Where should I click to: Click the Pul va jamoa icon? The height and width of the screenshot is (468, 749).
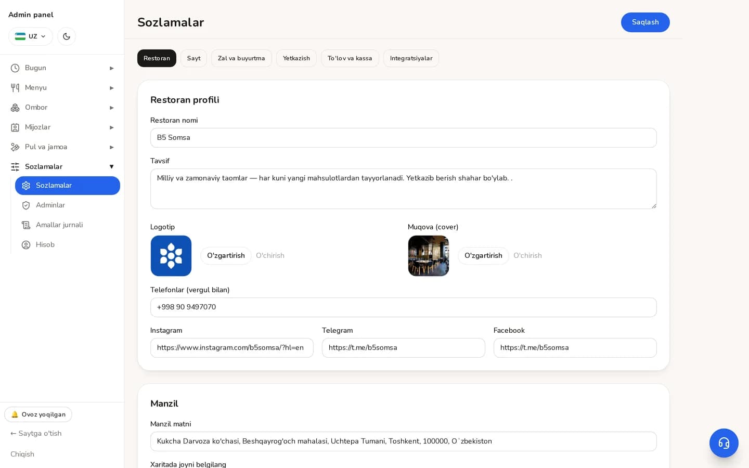click(15, 147)
